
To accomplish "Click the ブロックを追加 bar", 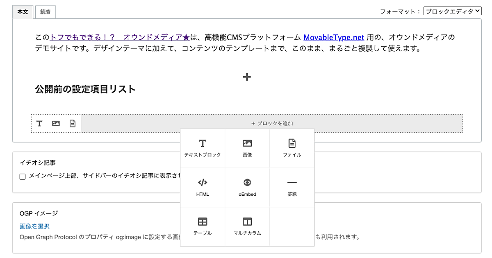I will pos(272,123).
